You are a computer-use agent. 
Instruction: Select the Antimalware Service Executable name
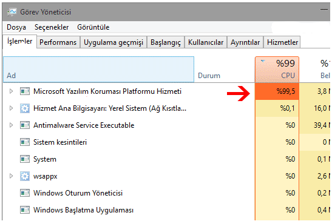(x=84, y=125)
